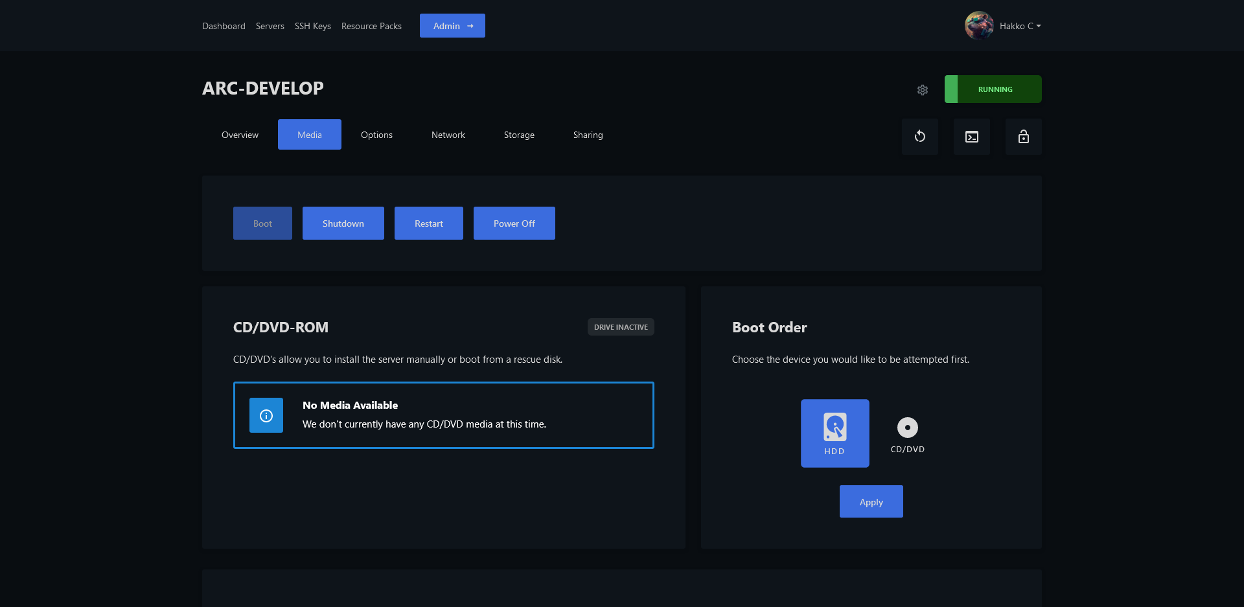Screen dimensions: 1244x607
Task: Click the info icon in No Media alert
Action: [266, 416]
